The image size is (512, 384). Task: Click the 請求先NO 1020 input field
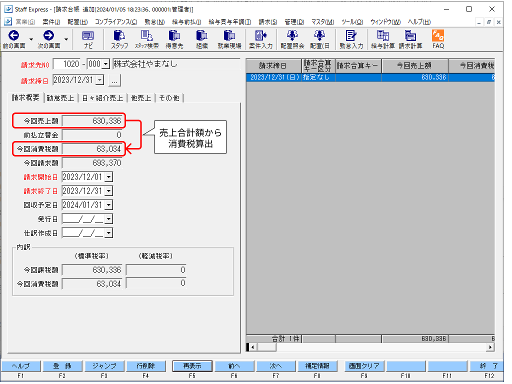(67, 64)
